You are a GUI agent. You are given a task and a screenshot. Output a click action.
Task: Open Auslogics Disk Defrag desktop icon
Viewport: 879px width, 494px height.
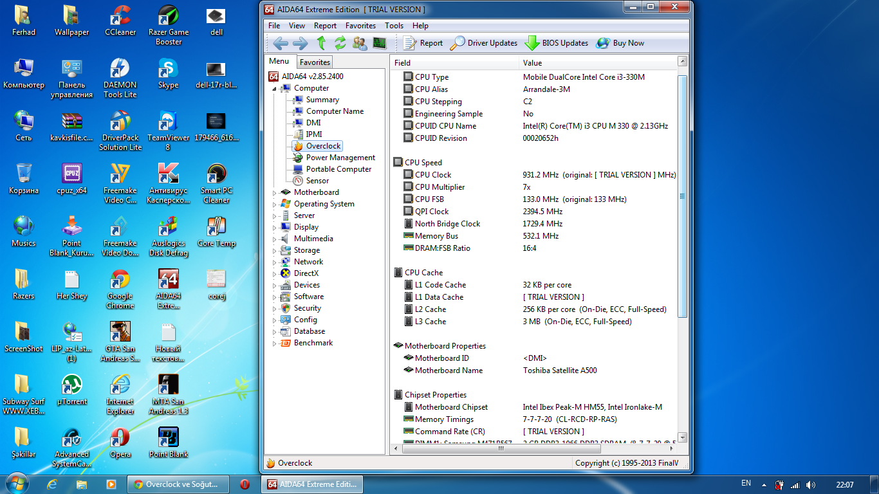coord(169,237)
